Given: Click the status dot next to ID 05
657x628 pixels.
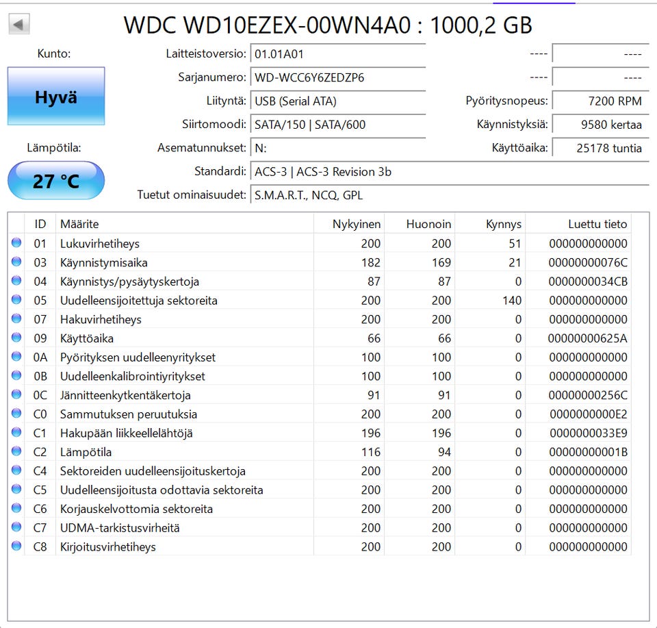Looking at the screenshot, I should coord(16,300).
